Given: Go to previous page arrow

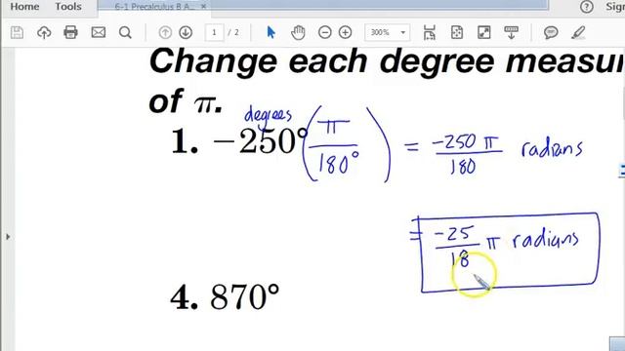Looking at the screenshot, I should click(165, 32).
